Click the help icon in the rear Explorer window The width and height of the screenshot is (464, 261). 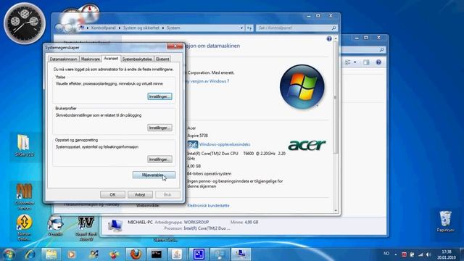[378, 62]
